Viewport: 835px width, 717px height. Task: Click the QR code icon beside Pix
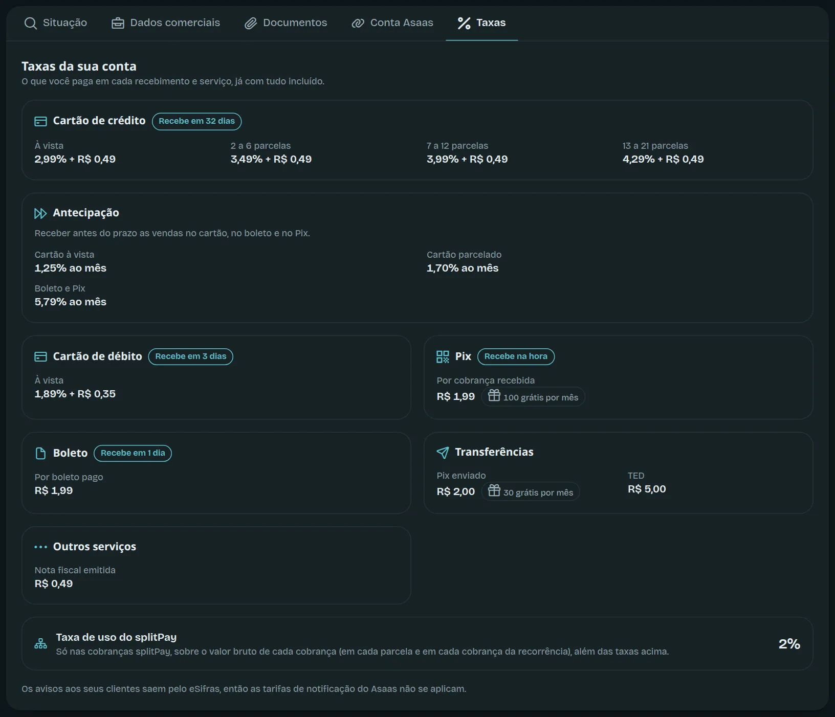point(443,356)
